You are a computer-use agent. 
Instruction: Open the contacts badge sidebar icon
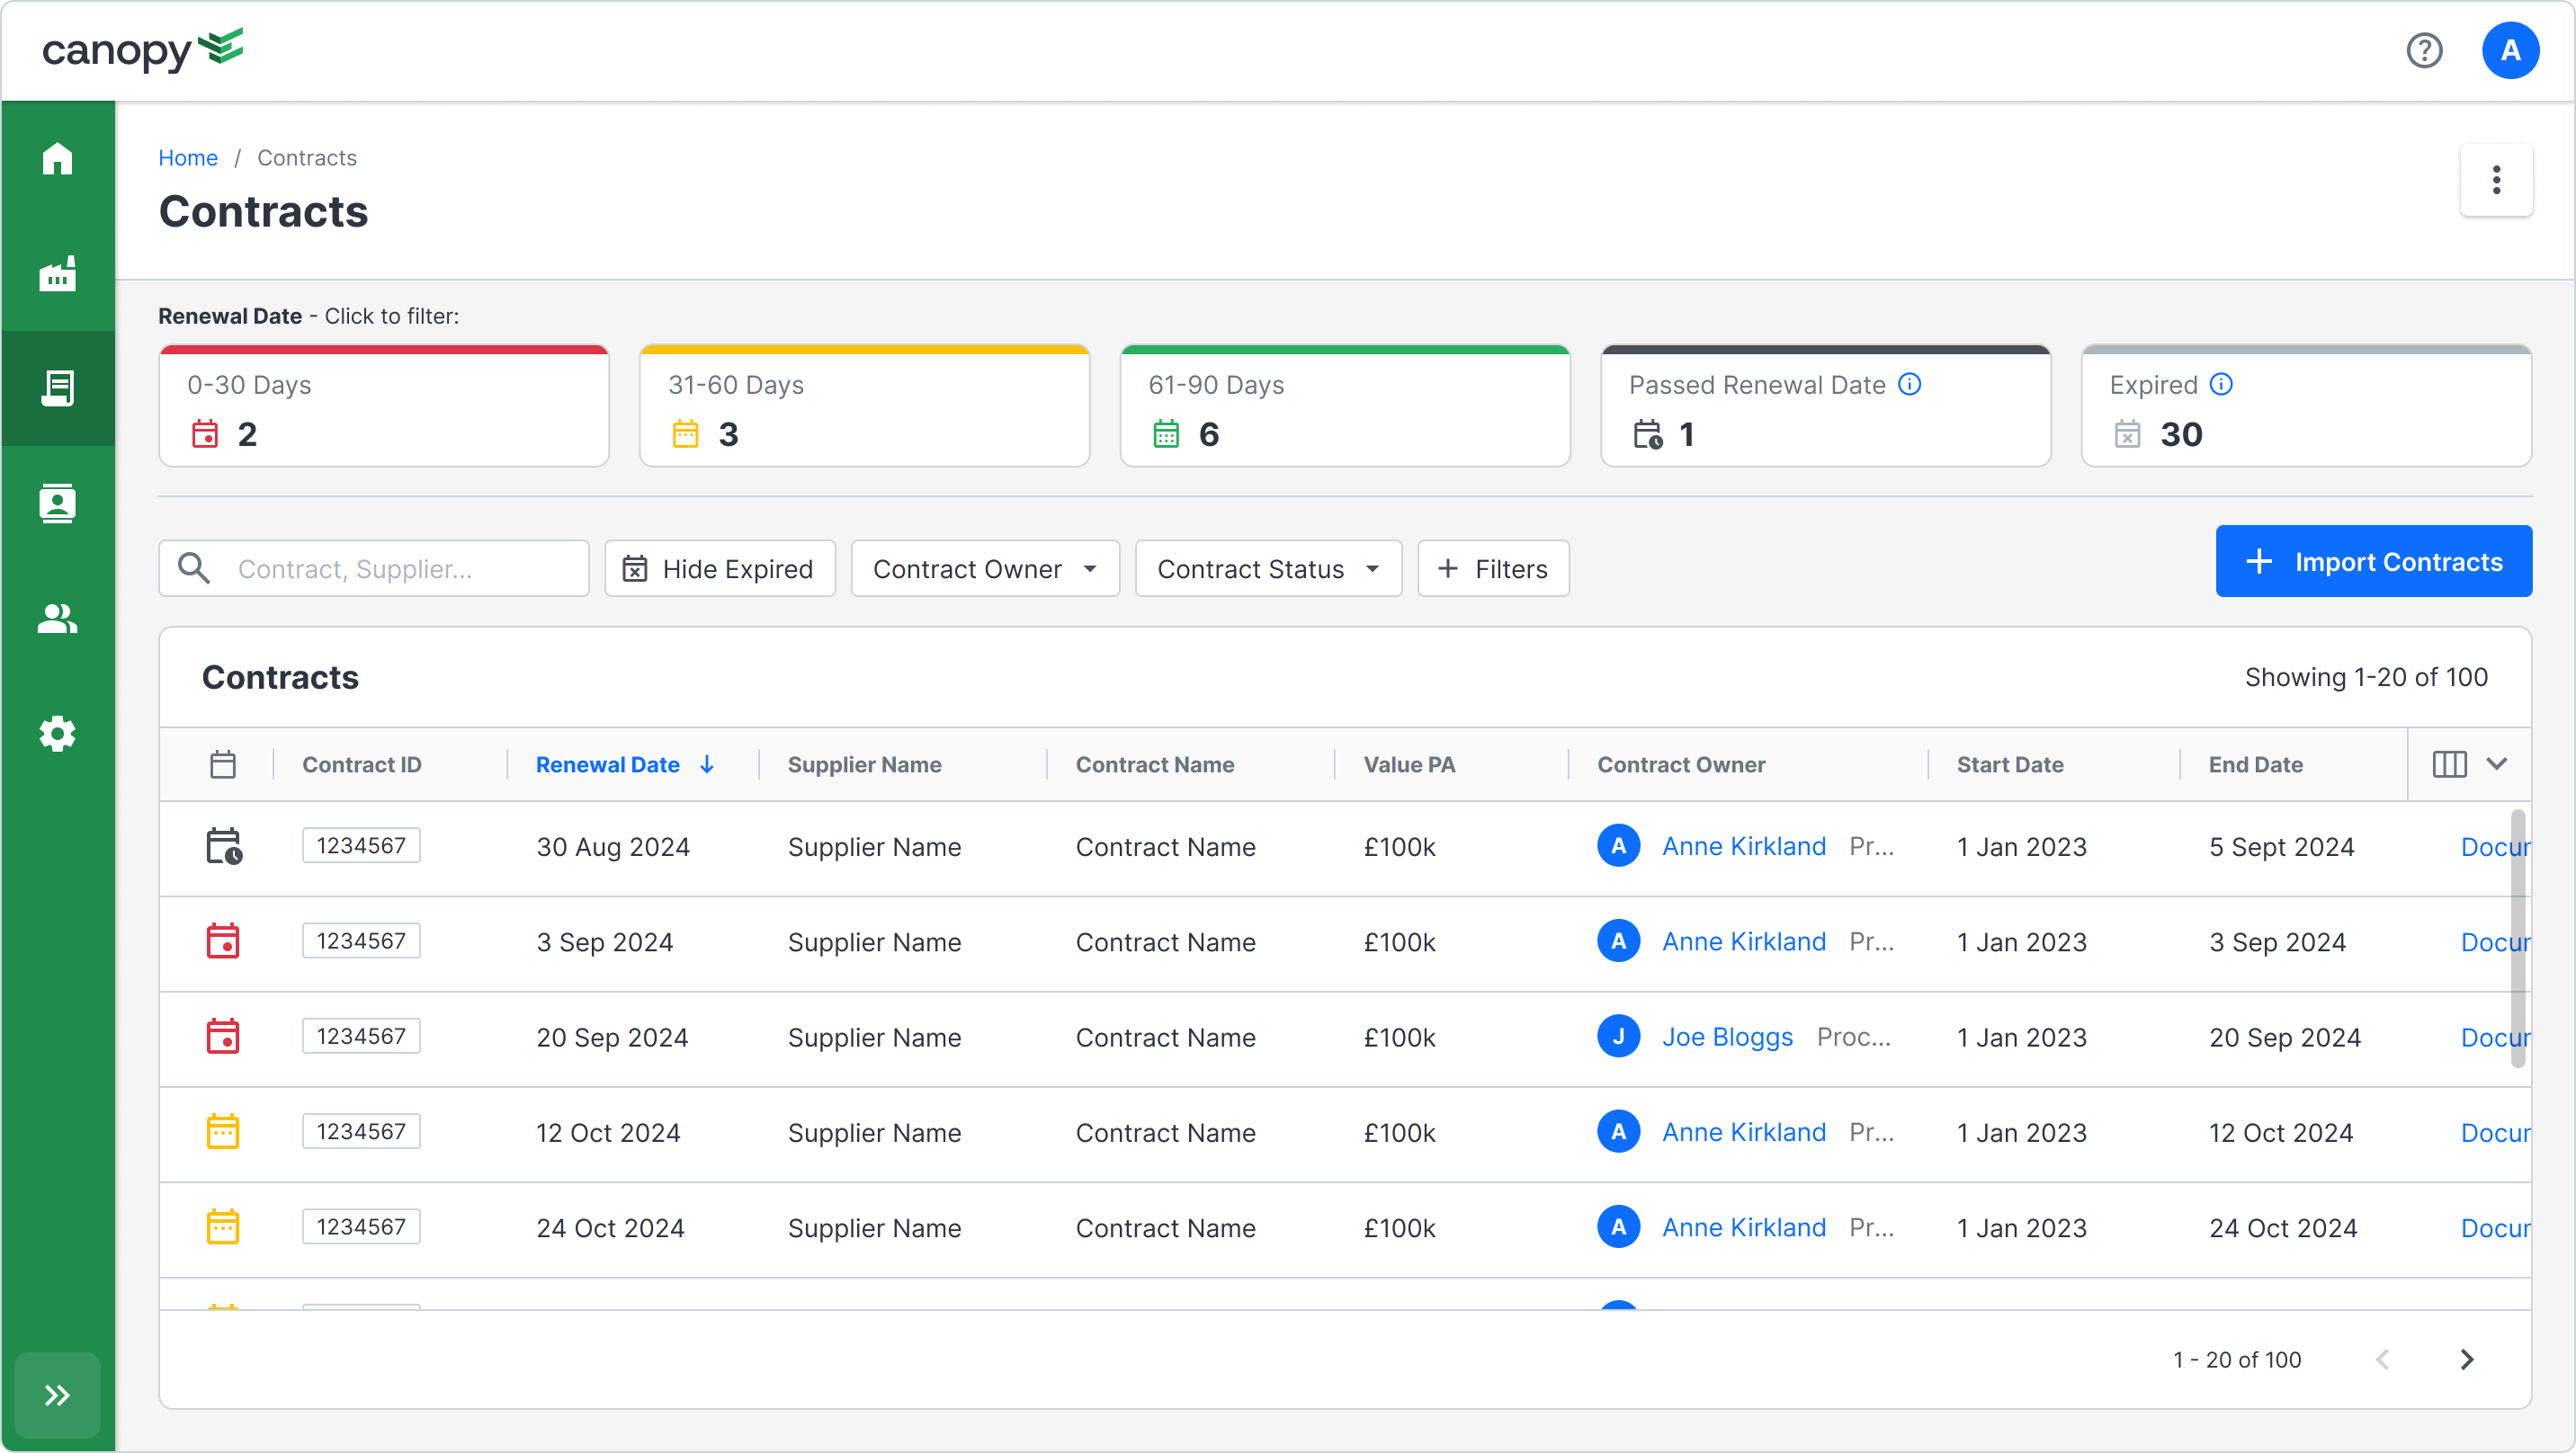pyautogui.click(x=57, y=503)
